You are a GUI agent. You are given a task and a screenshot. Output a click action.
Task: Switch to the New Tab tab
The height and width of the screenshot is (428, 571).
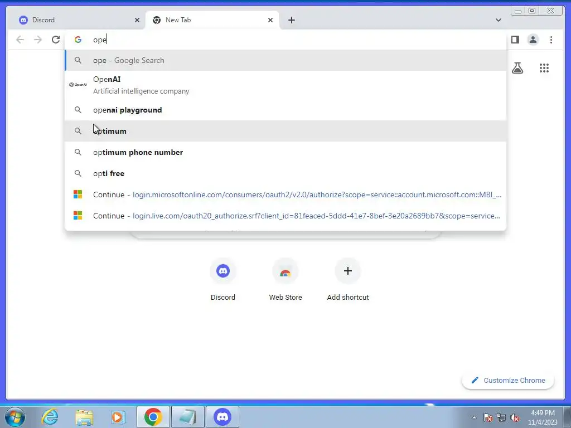[x=212, y=20]
